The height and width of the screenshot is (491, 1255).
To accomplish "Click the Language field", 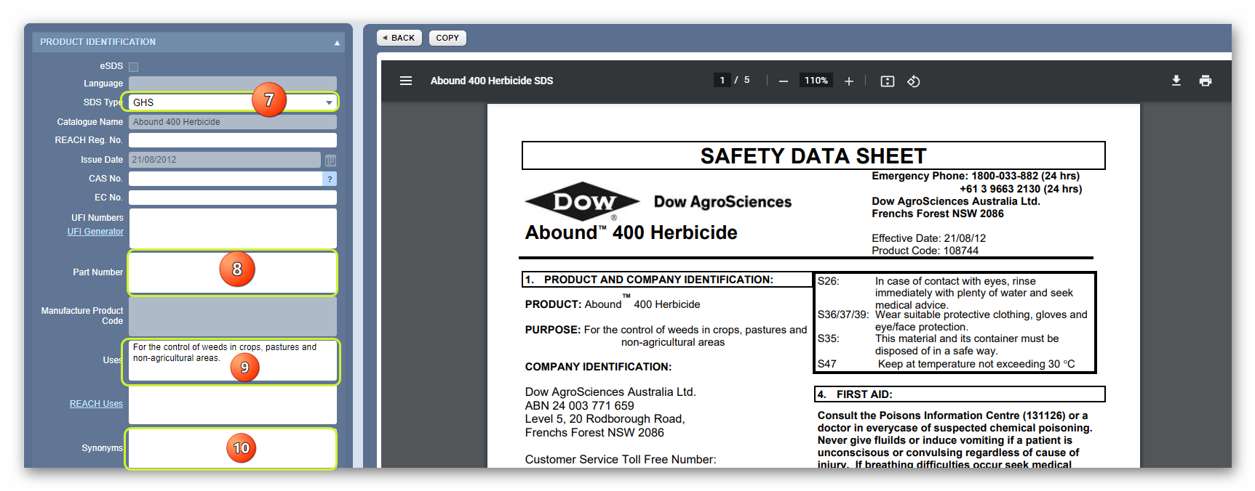I will (x=233, y=84).
